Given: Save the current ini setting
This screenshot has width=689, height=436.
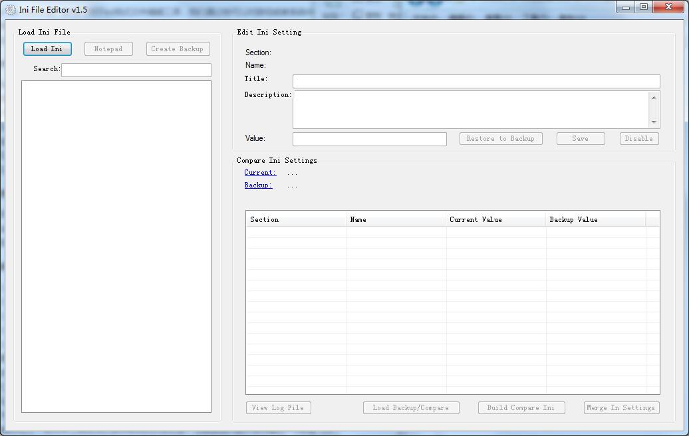Looking at the screenshot, I should (x=580, y=138).
